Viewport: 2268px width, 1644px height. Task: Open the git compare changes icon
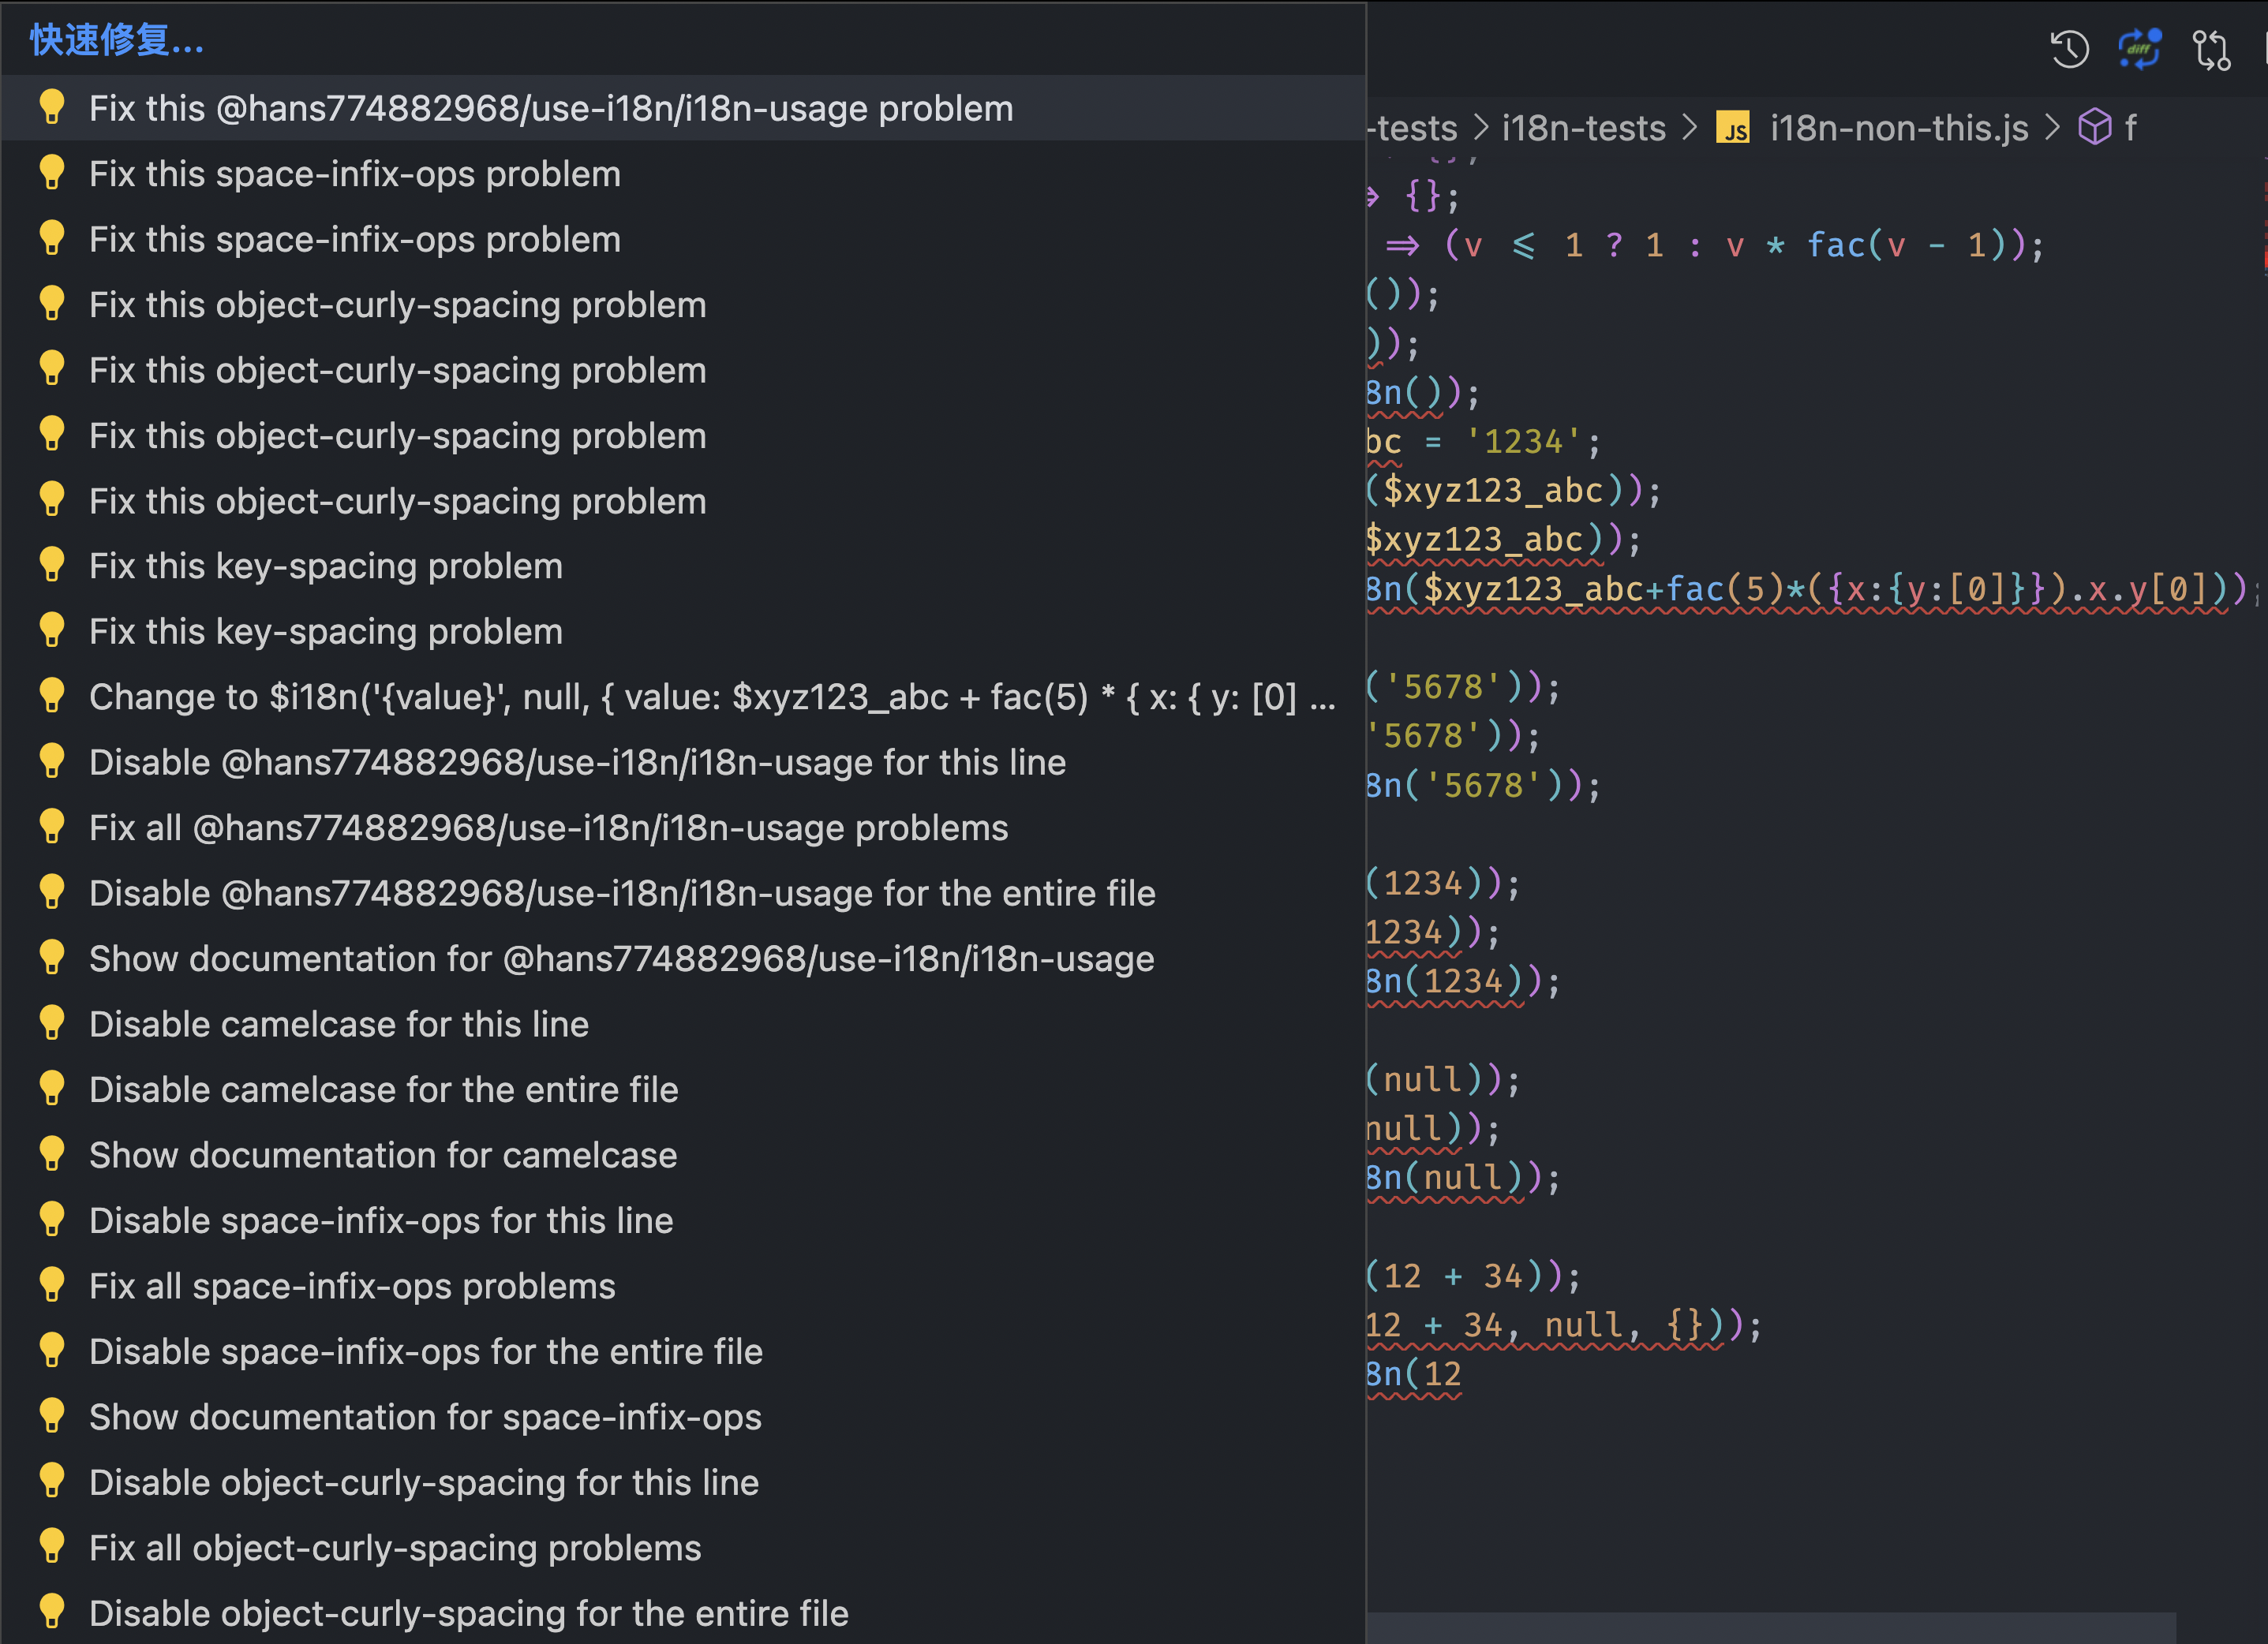tap(2211, 50)
